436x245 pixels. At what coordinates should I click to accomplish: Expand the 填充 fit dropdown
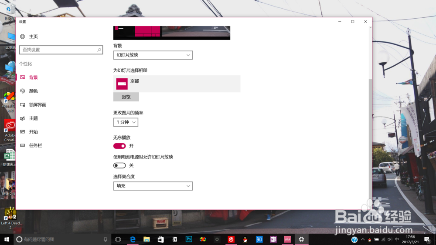click(x=153, y=186)
